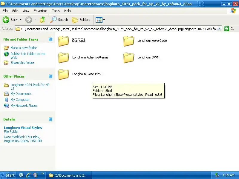Select the Diamond folder icon
This screenshot has width=239, height=179.
(x=64, y=41)
